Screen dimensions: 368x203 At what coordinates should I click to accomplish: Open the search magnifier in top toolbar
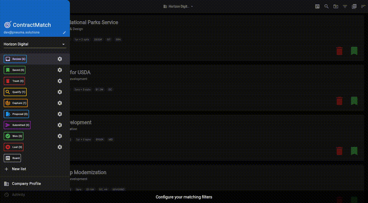click(327, 7)
